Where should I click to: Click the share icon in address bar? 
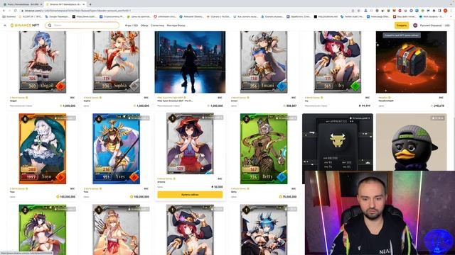point(353,11)
